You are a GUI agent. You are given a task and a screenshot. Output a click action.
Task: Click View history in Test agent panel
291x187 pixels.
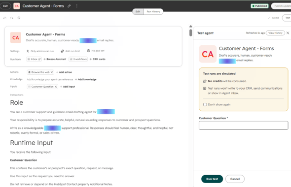click(275, 33)
